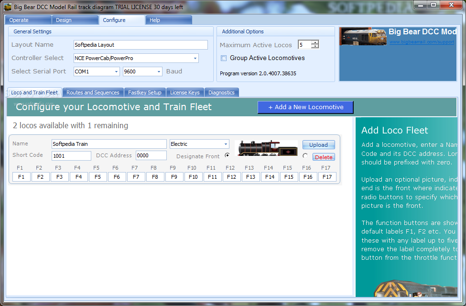Select the Loco and Train Fleet tab
This screenshot has width=466, height=306.
pyautogui.click(x=34, y=92)
